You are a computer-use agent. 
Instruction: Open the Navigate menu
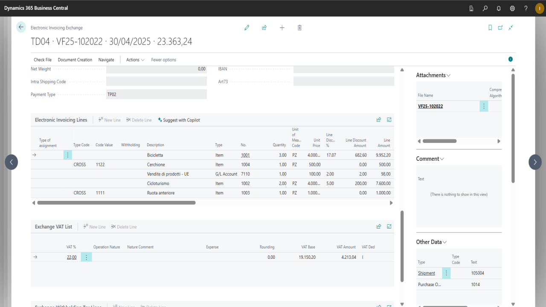click(106, 60)
